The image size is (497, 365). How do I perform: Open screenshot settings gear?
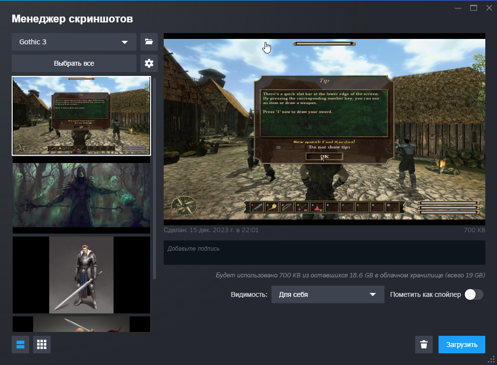pyautogui.click(x=149, y=63)
